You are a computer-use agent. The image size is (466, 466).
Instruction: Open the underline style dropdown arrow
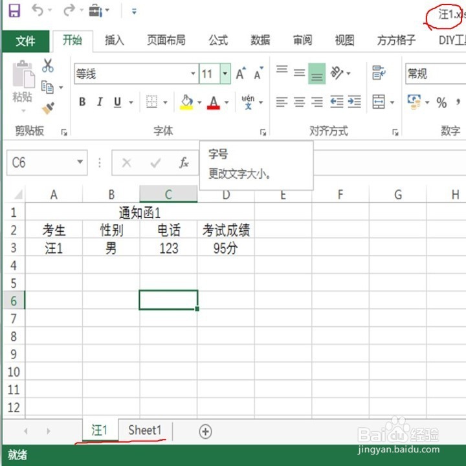131,102
